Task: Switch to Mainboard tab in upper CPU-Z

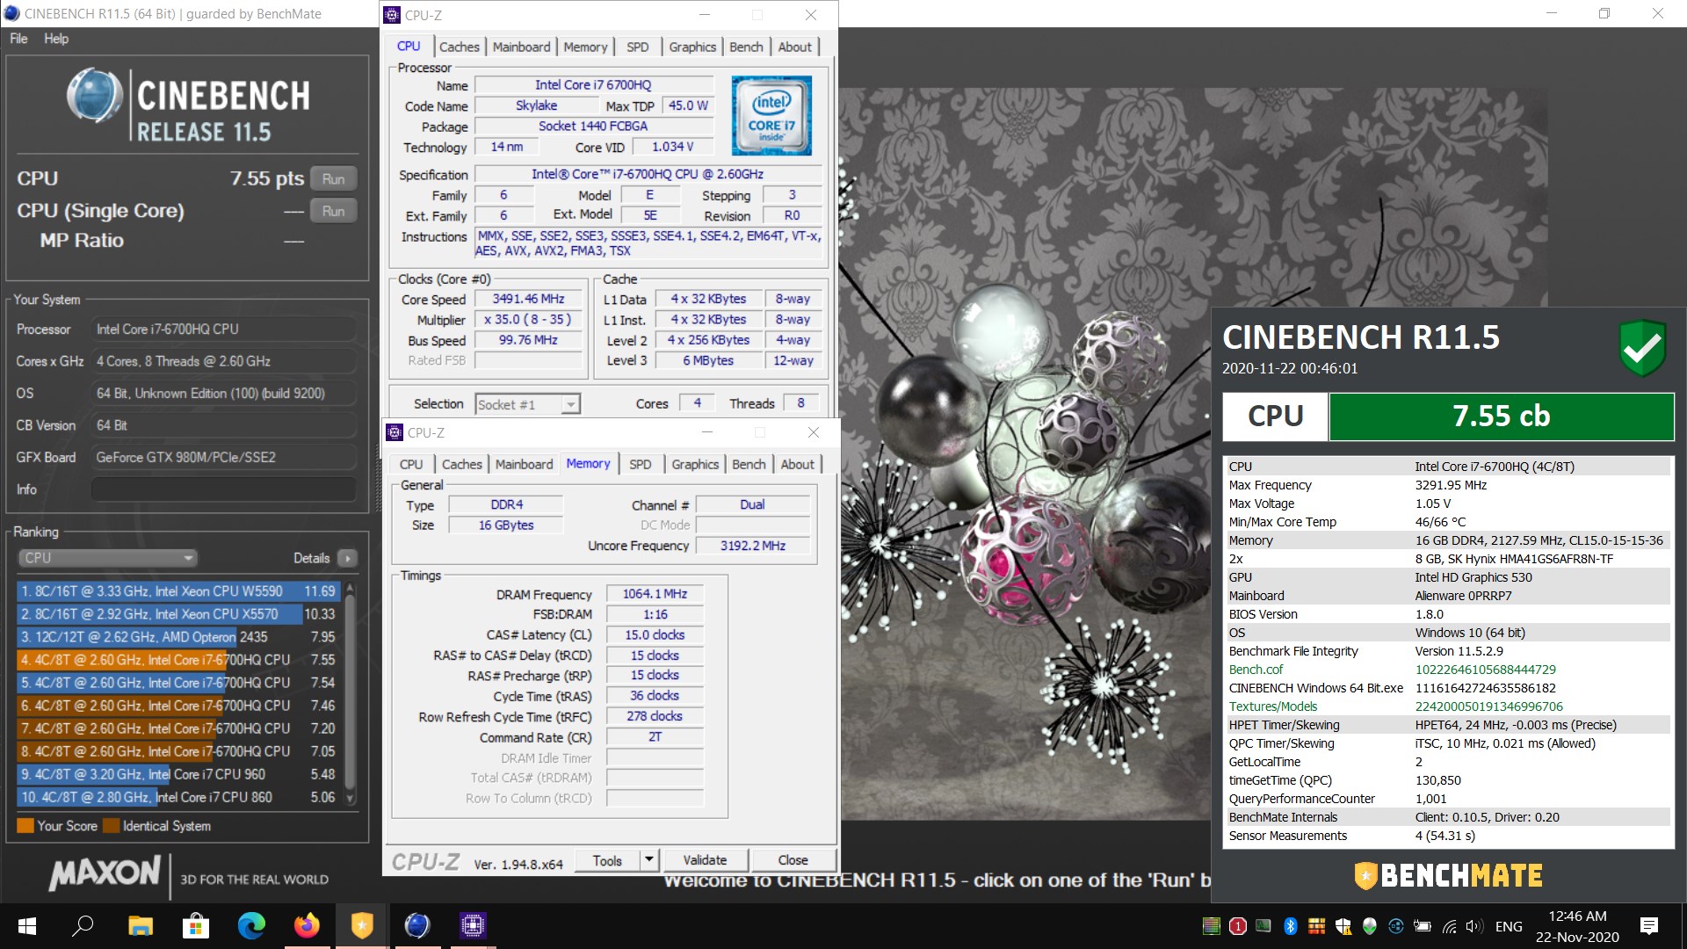Action: tap(522, 47)
